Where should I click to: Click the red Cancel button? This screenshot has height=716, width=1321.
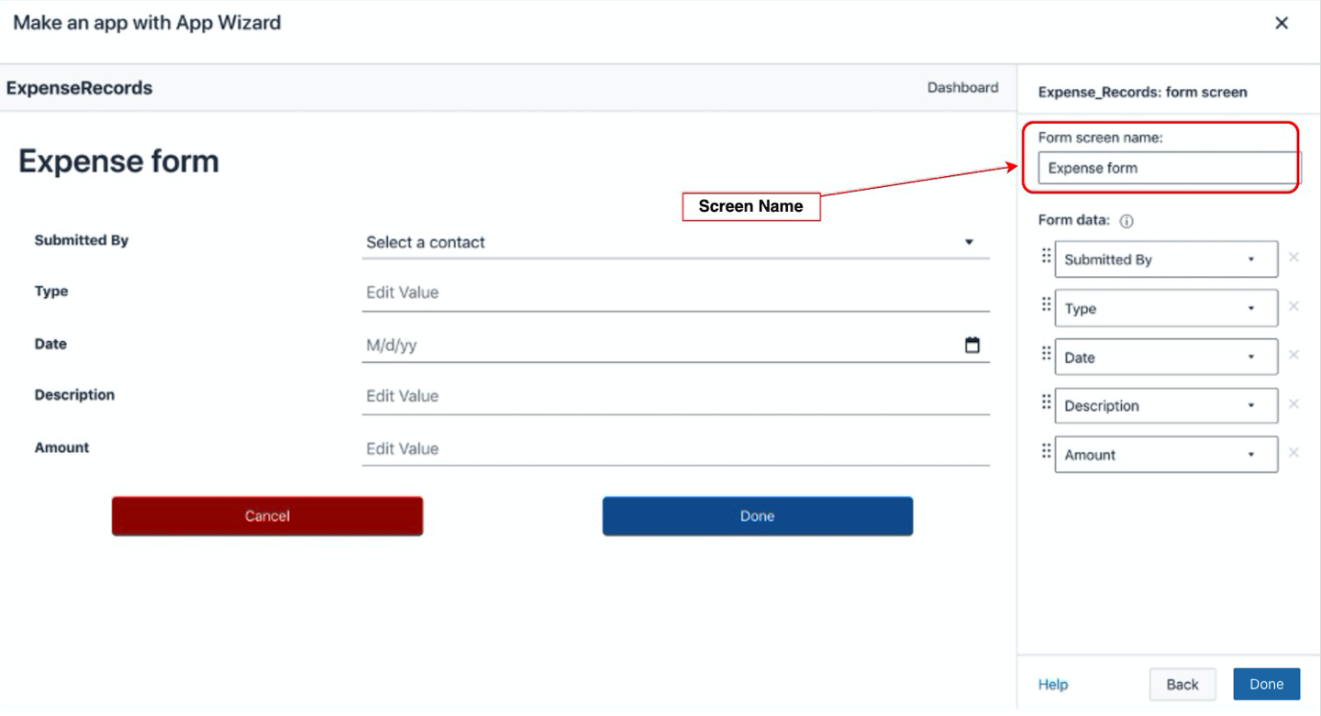point(267,516)
